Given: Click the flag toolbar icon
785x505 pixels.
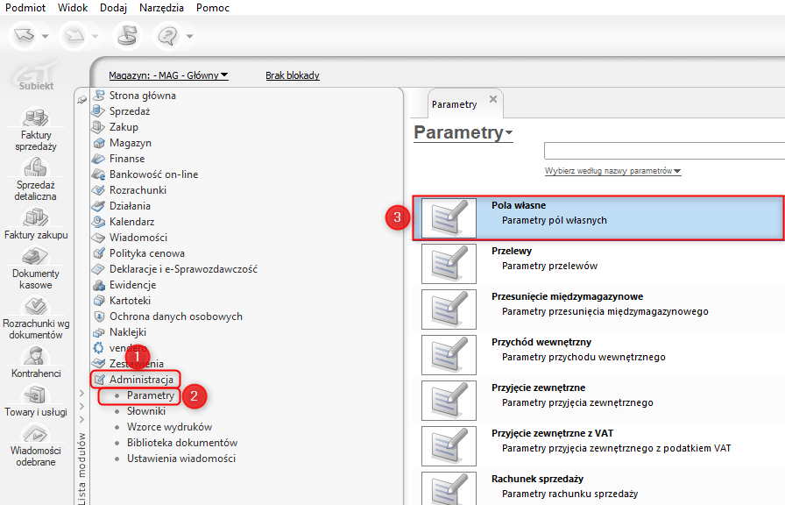Looking at the screenshot, I should pyautogui.click(x=127, y=36).
